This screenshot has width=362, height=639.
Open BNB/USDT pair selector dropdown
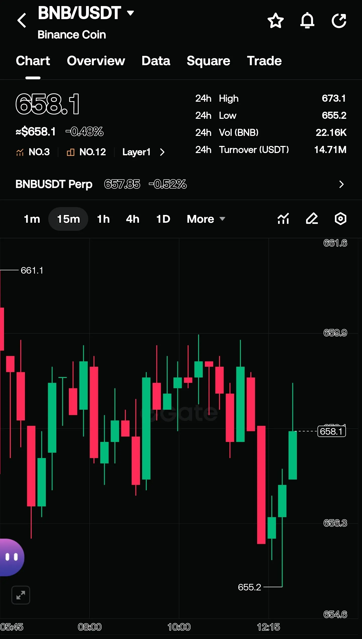point(130,13)
